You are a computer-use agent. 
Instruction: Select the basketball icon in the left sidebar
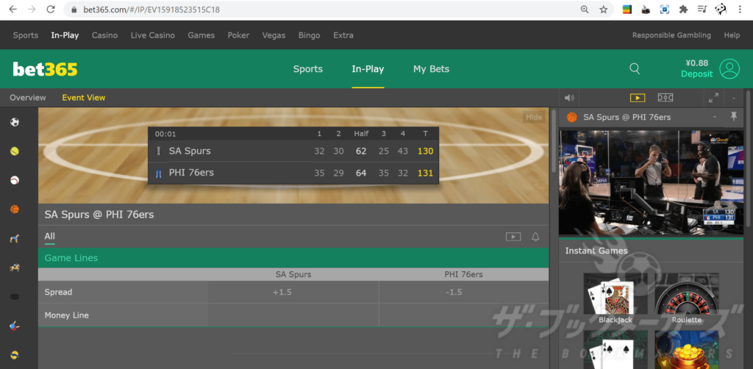tap(15, 209)
